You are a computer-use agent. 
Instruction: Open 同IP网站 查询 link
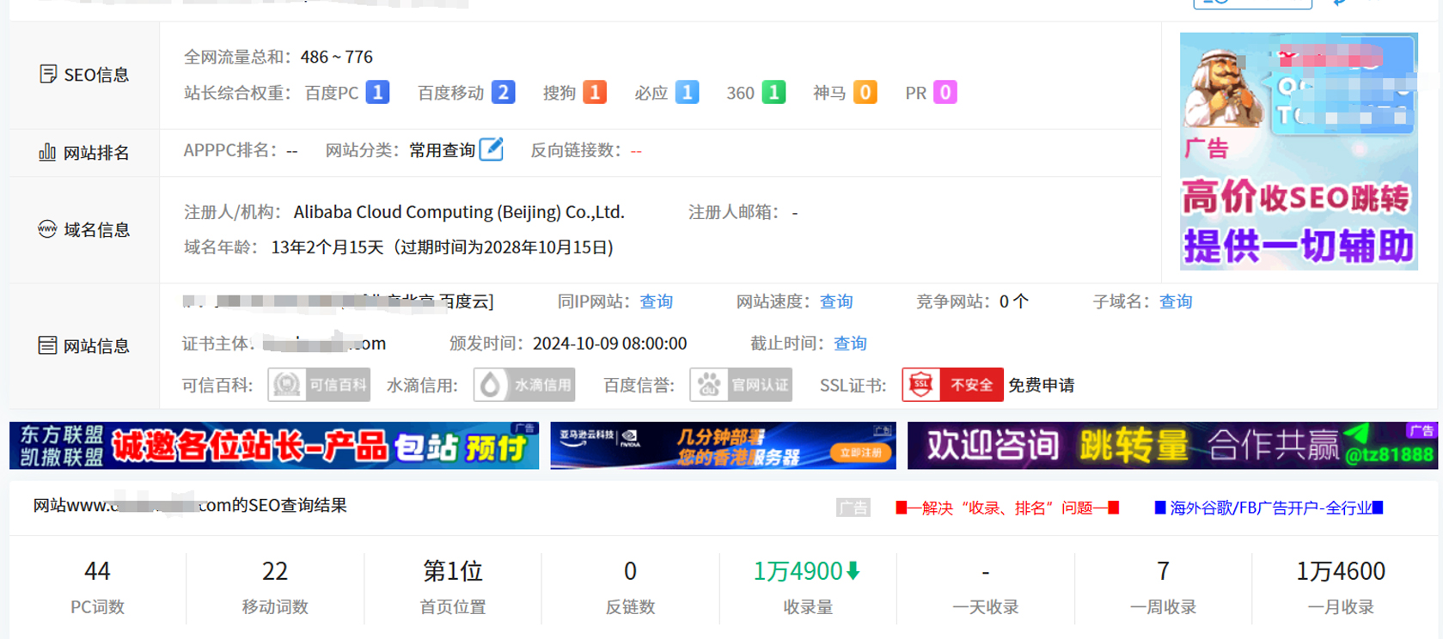pos(656,301)
